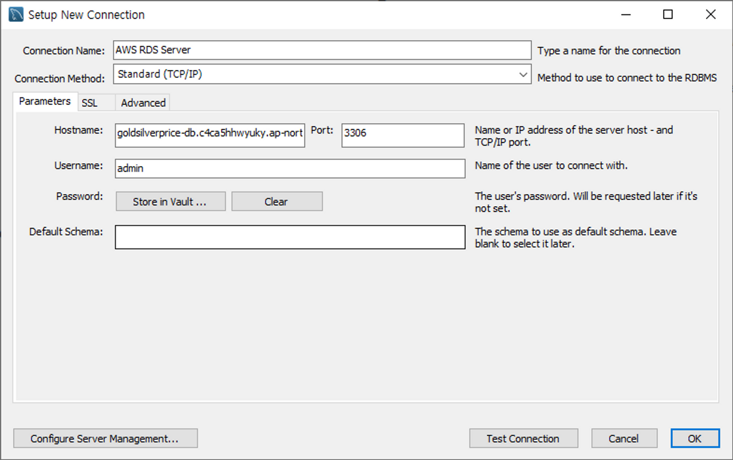The width and height of the screenshot is (733, 460).
Task: Click the 'Hostname:' label
Action: pos(78,130)
